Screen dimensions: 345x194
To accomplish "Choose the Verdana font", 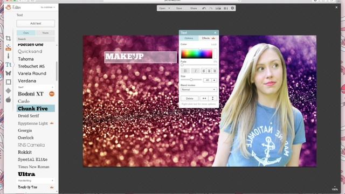I will tap(27, 81).
